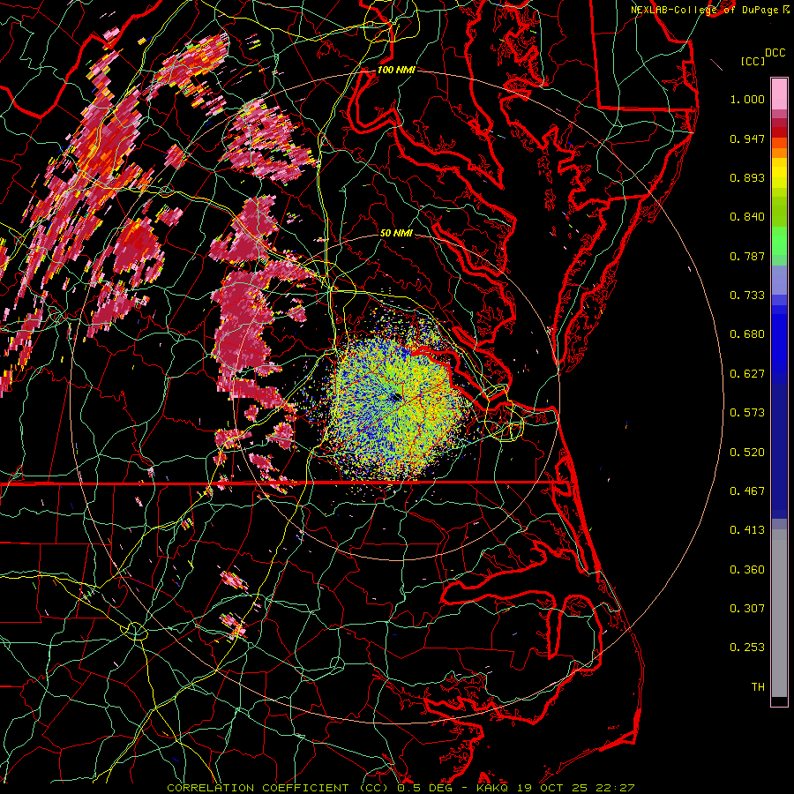Click the radar site center of the clutter pattern

[396, 398]
